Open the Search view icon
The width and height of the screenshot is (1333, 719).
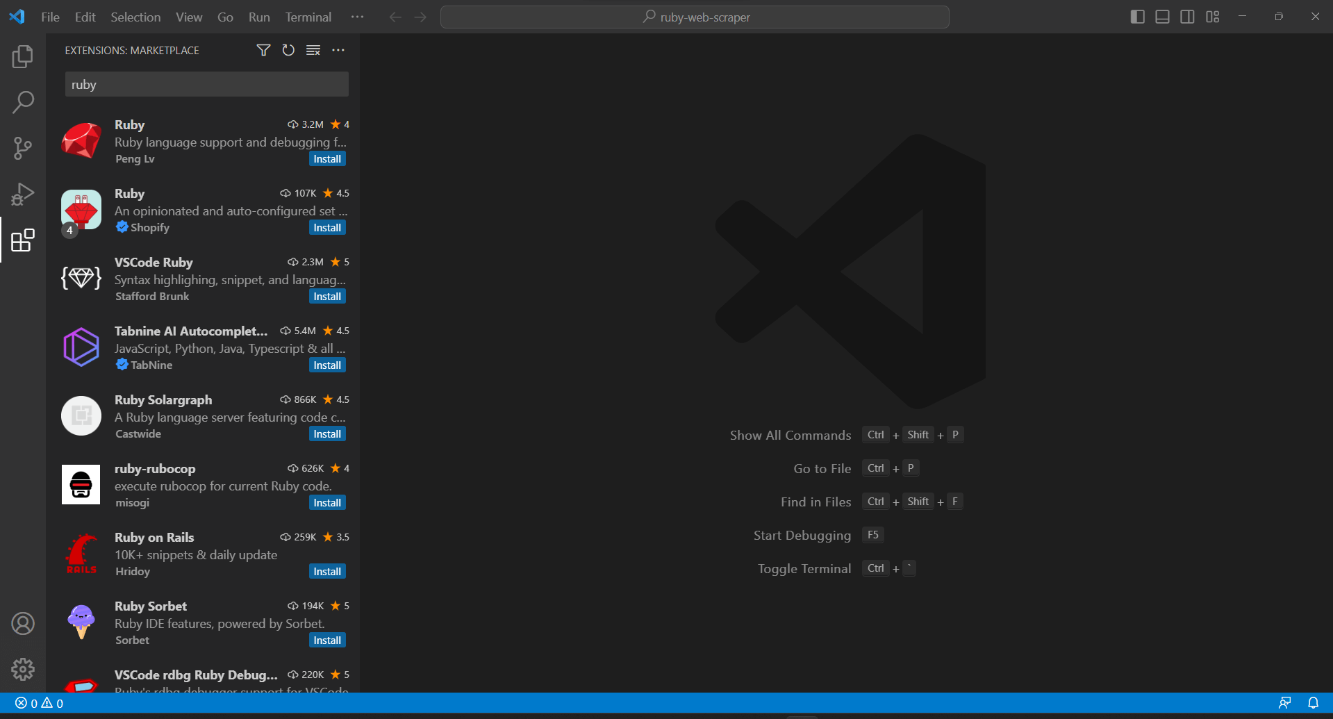pyautogui.click(x=23, y=102)
